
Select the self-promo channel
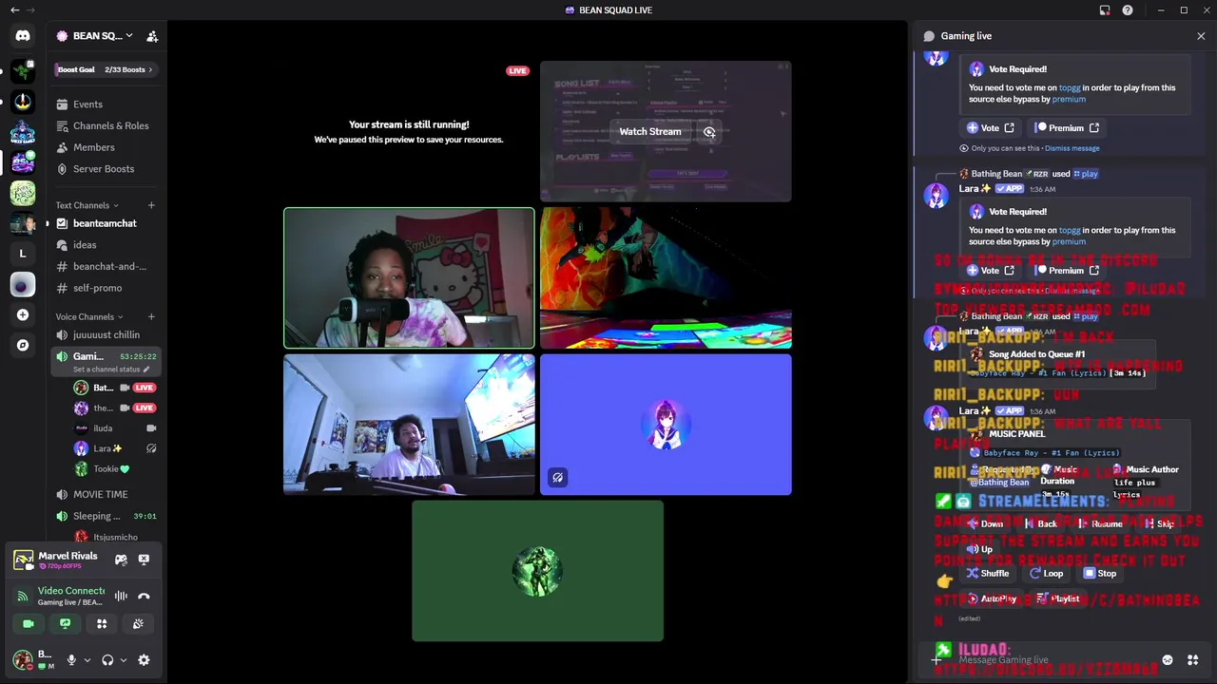point(105,288)
